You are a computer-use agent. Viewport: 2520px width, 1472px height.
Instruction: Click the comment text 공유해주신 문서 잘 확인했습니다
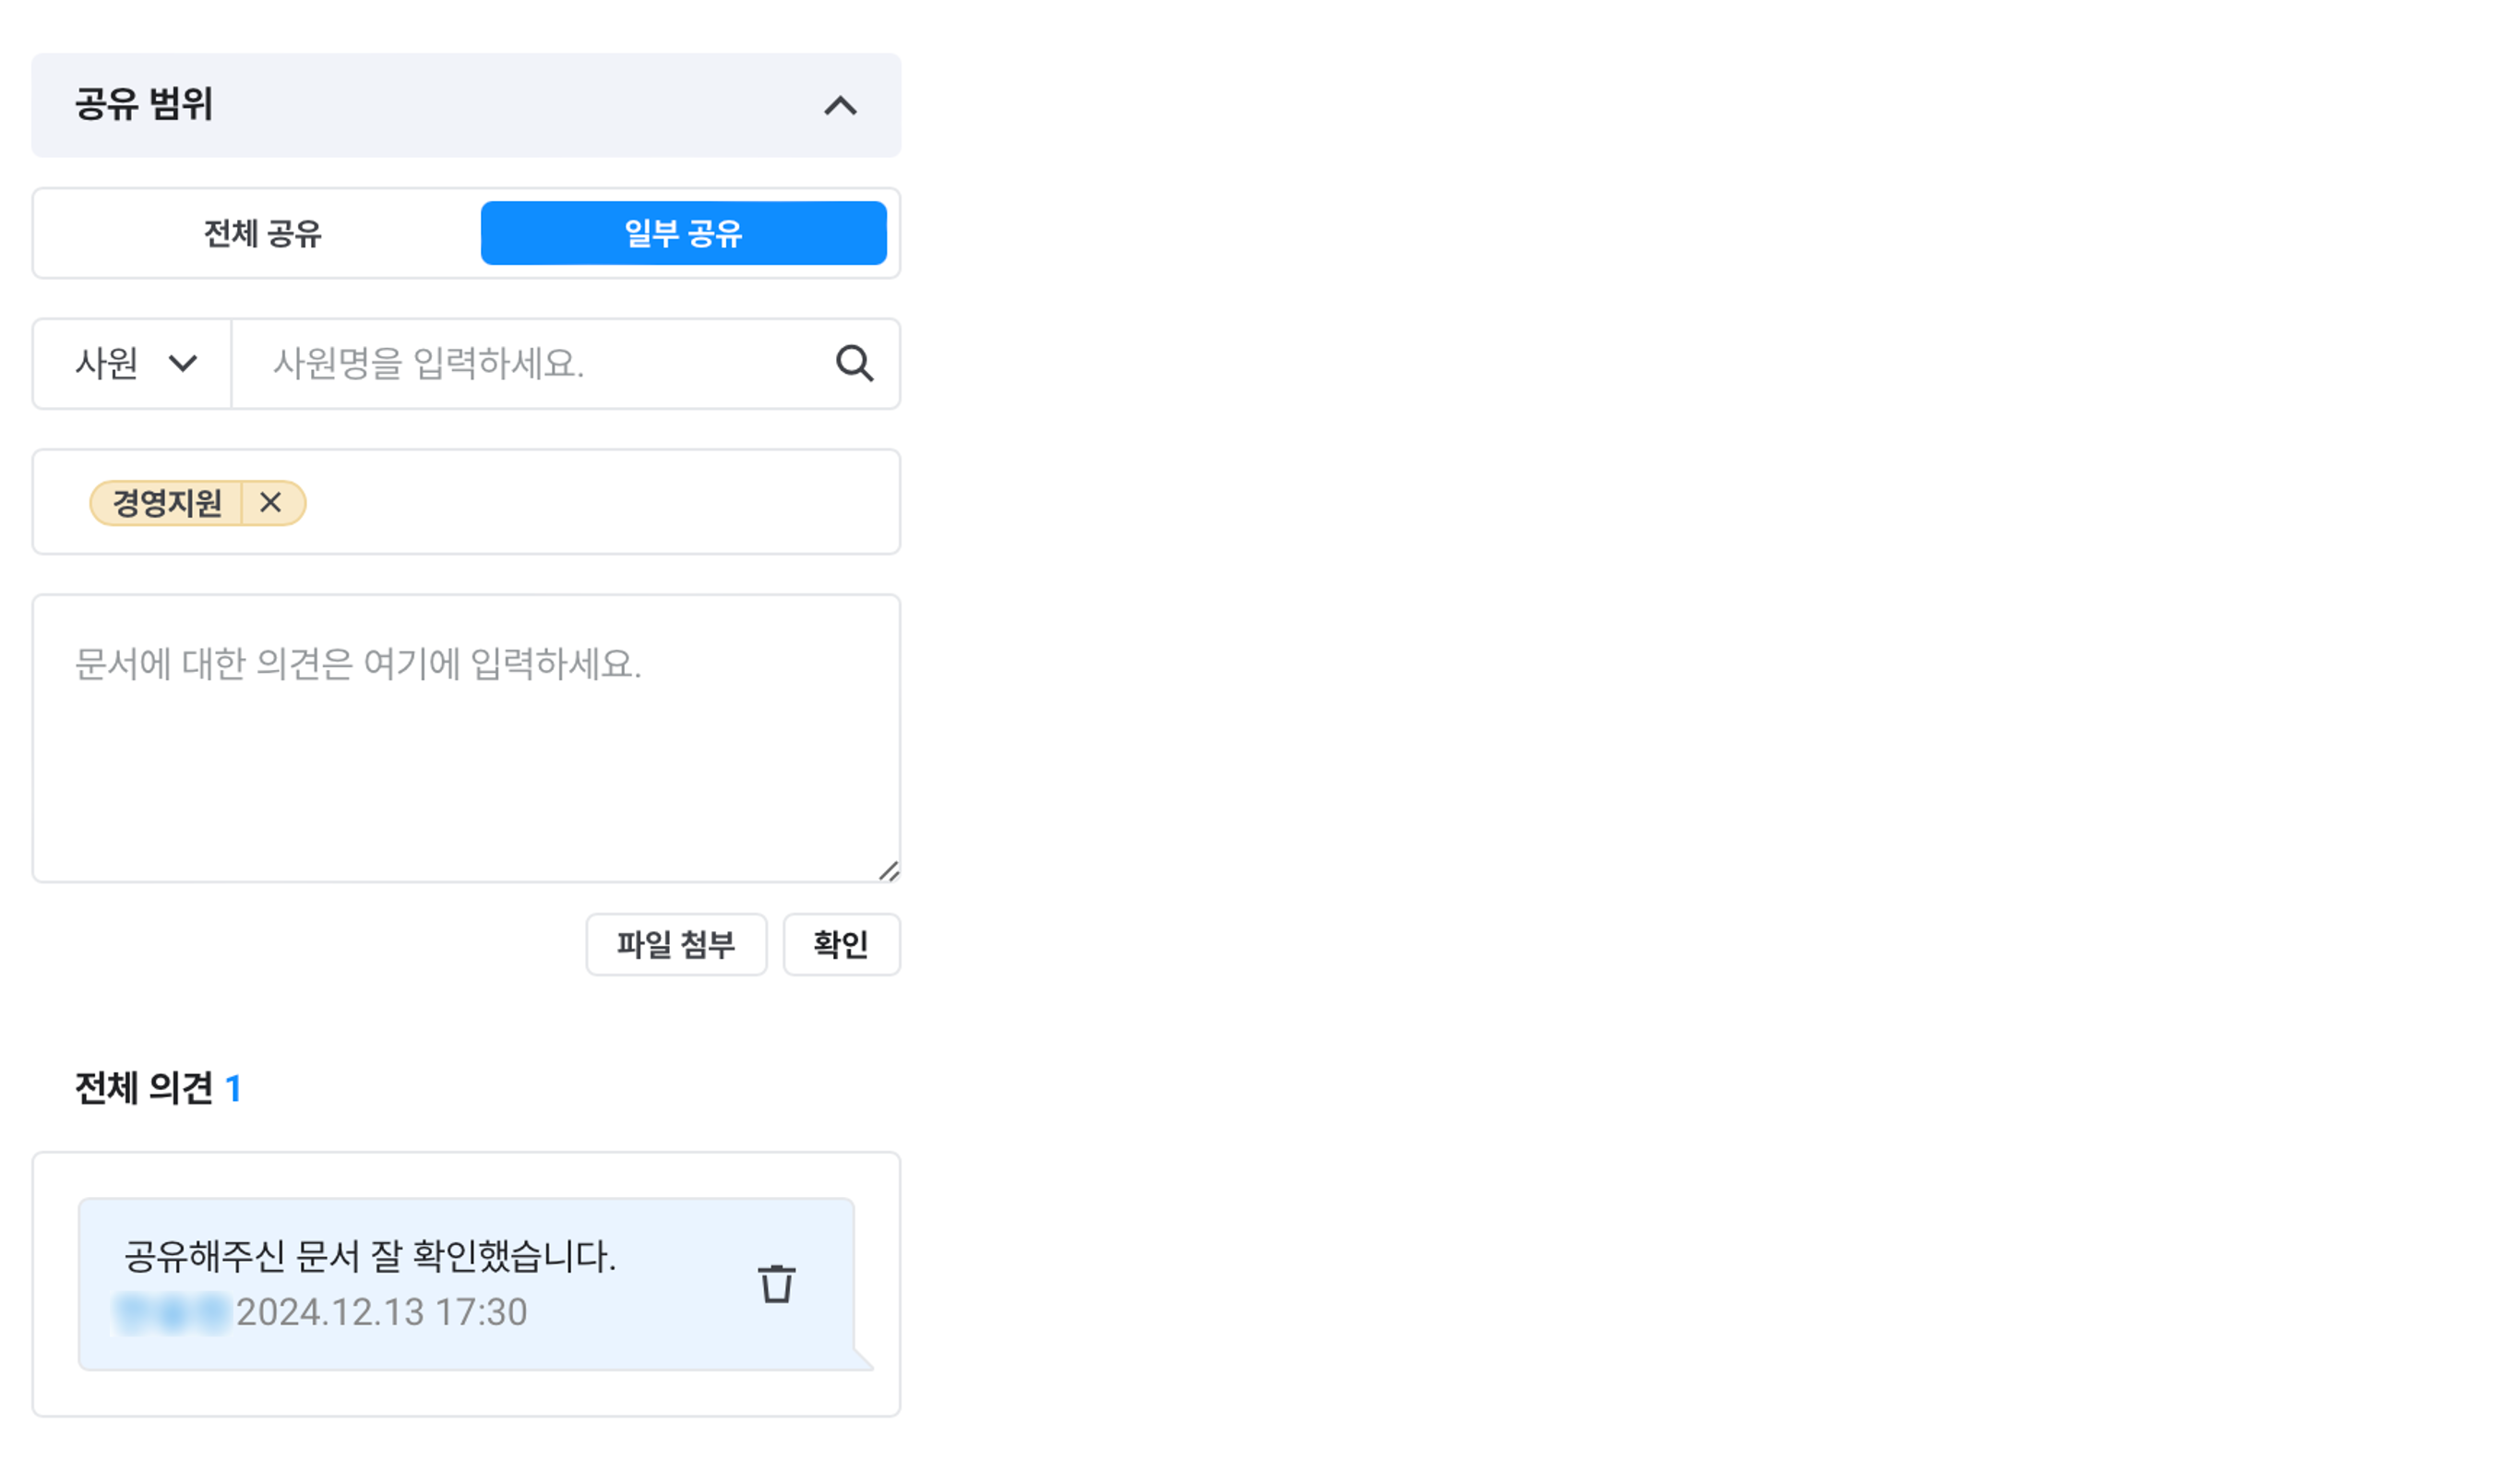coord(370,1256)
